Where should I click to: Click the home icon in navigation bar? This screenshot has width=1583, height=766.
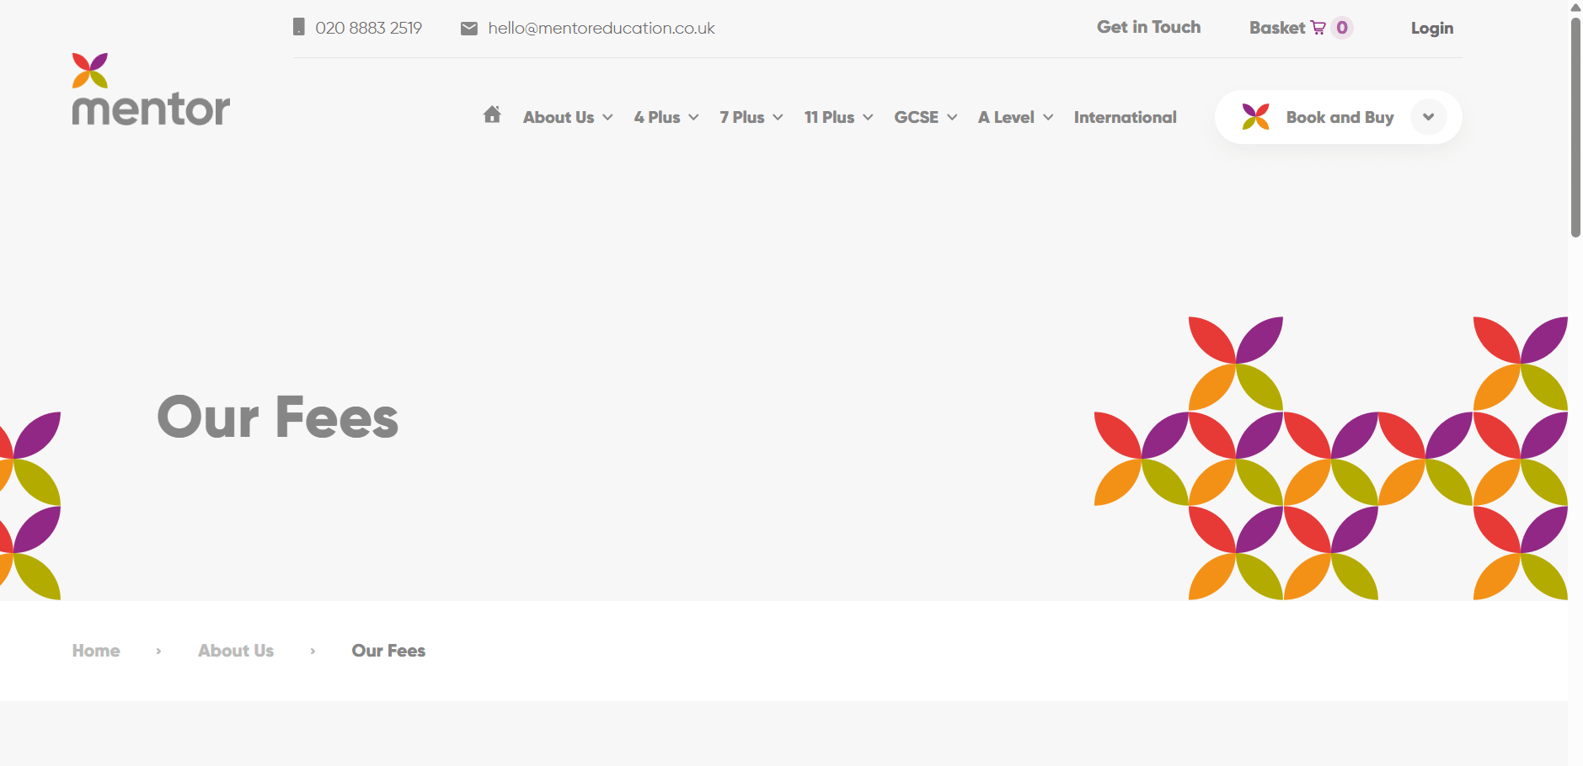tap(492, 115)
